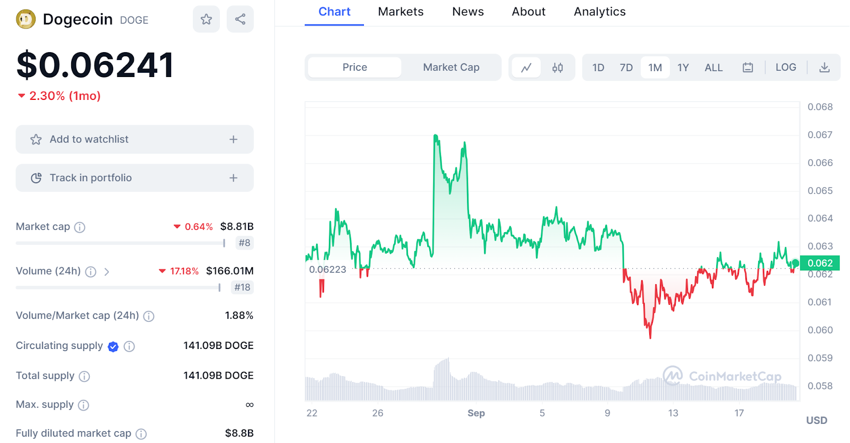Show Circulating supply info icon
The height and width of the screenshot is (443, 850).
[129, 346]
